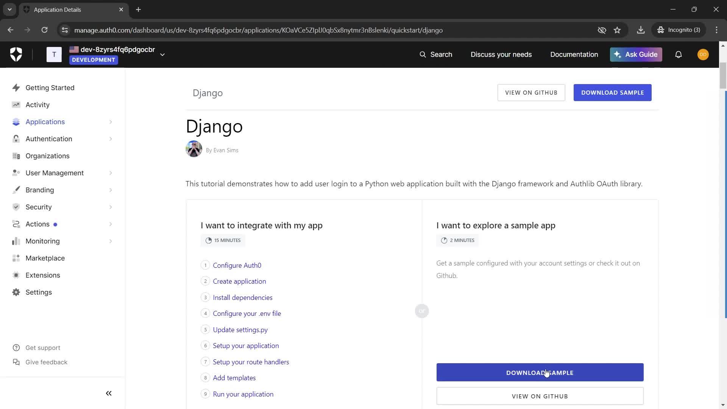Select Extensions in sidebar
The width and height of the screenshot is (727, 409).
point(43,275)
